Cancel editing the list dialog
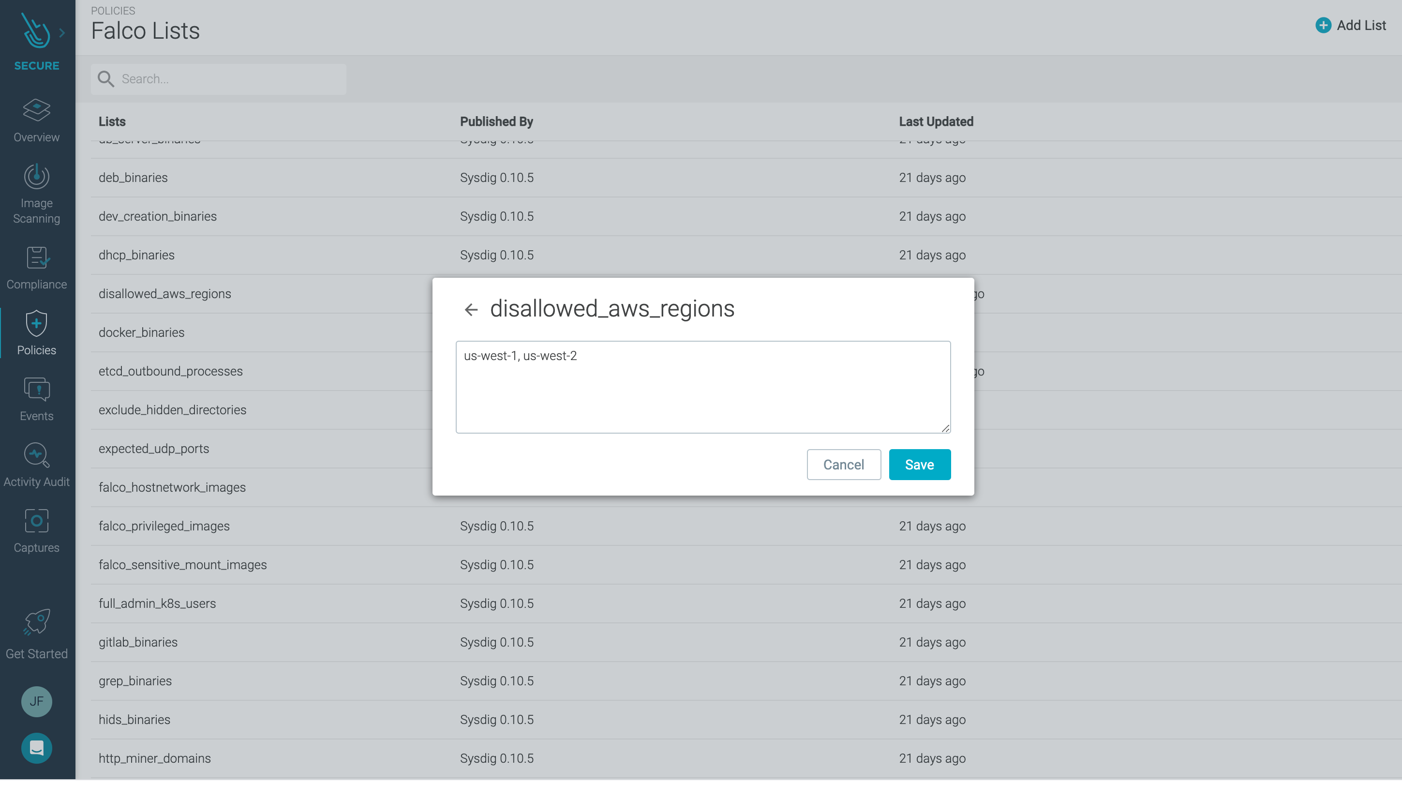This screenshot has width=1402, height=785. click(x=844, y=464)
